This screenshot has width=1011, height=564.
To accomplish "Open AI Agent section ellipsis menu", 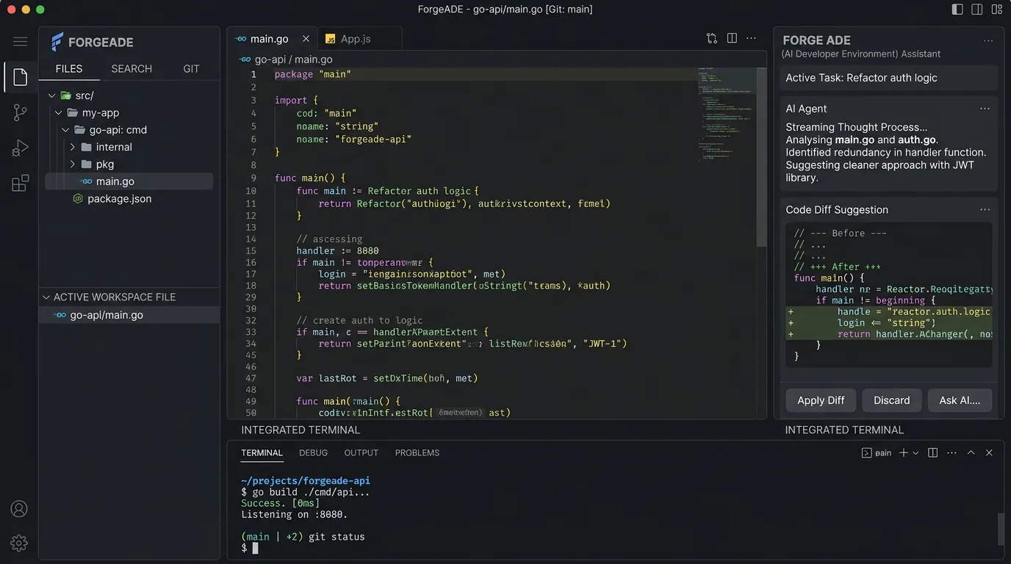I will coord(985,109).
